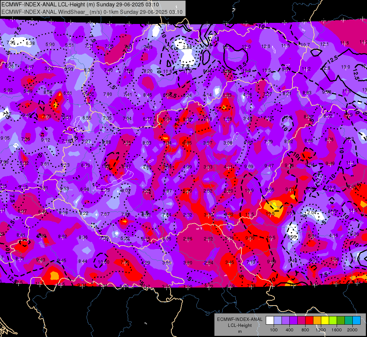Click the light purple legend swatch above 400
The image size is (367, 337).
click(286, 321)
